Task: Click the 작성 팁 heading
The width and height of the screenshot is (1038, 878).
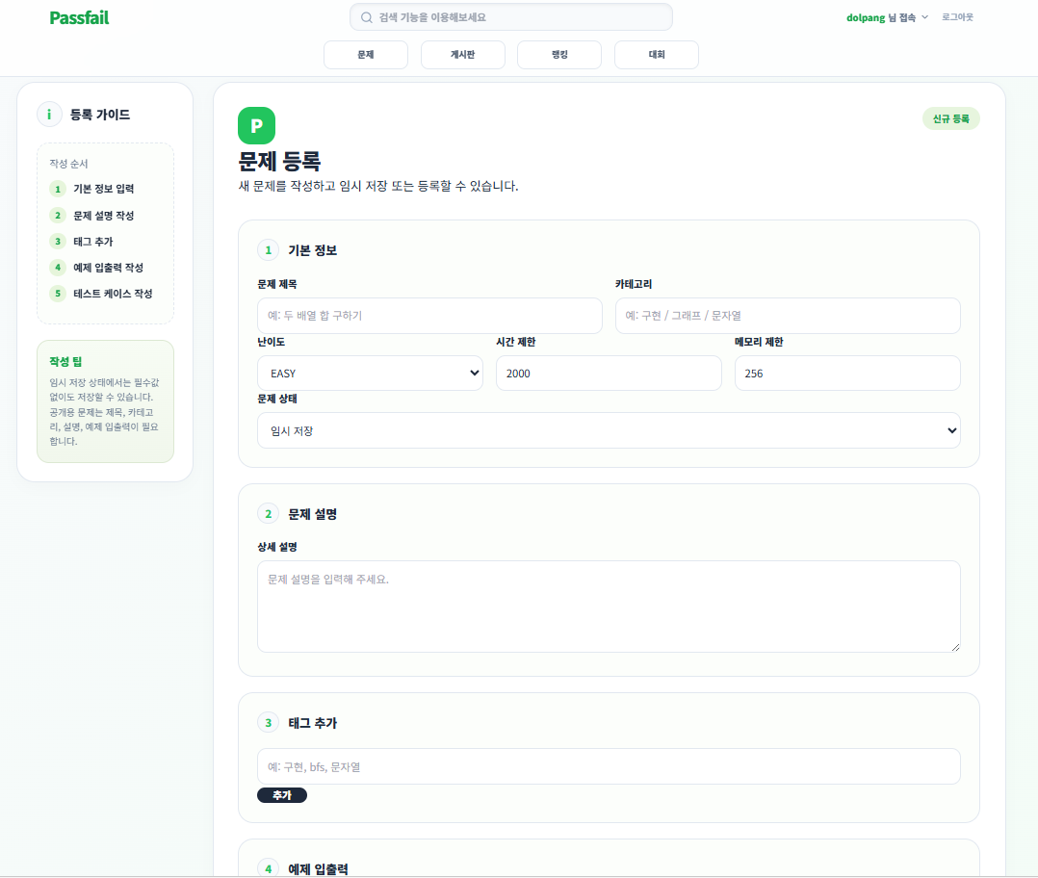Action: 65,362
